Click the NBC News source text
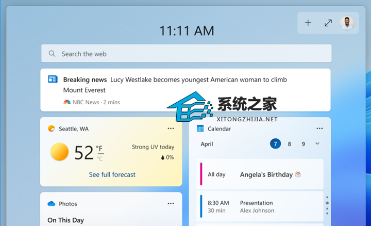This screenshot has width=371, height=226. [86, 102]
